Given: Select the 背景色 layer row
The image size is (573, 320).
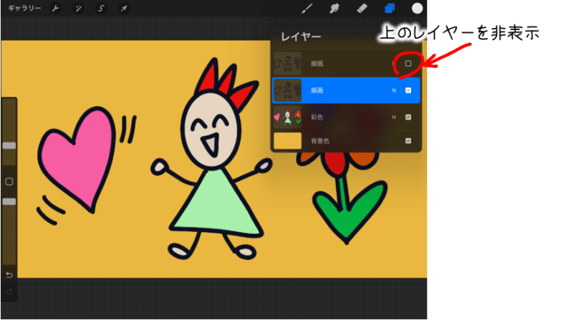Looking at the screenshot, I should tap(347, 140).
